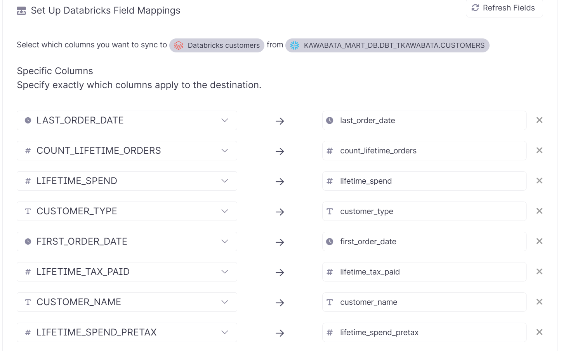
Task: Remove the customer_name mapping row
Action: 539,302
